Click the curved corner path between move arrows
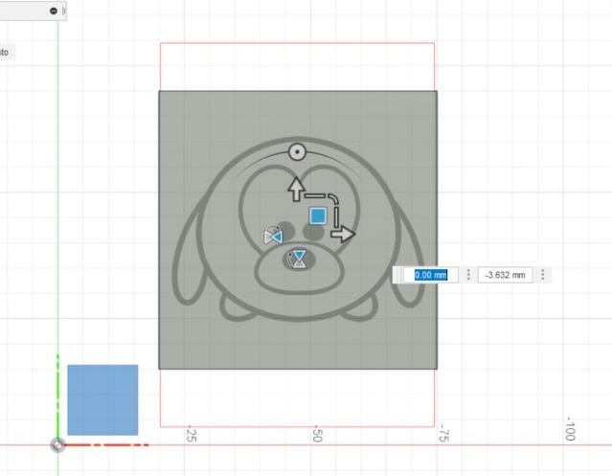Image resolution: width=612 pixels, height=476 pixels. tap(330, 199)
